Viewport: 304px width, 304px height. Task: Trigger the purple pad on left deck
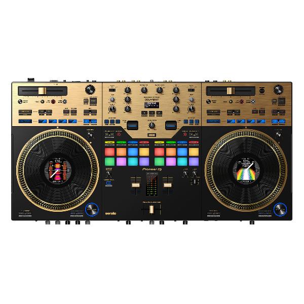click(x=144, y=162)
